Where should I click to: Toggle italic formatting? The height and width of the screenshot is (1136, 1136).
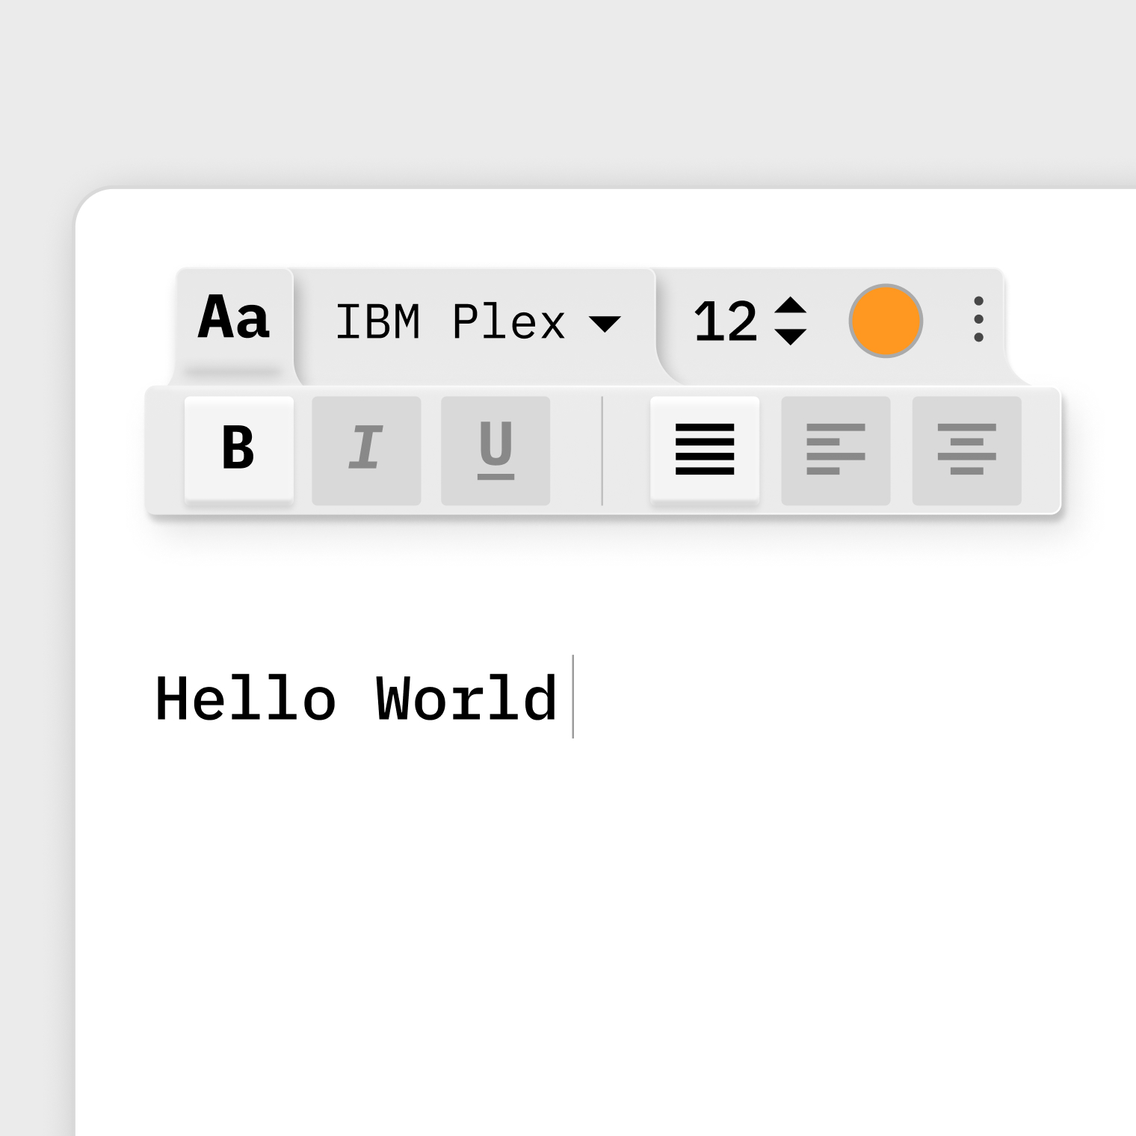tap(366, 451)
